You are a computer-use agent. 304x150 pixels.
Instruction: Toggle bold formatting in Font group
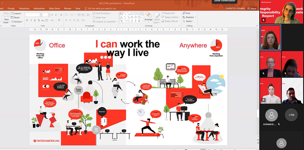click(27, 20)
